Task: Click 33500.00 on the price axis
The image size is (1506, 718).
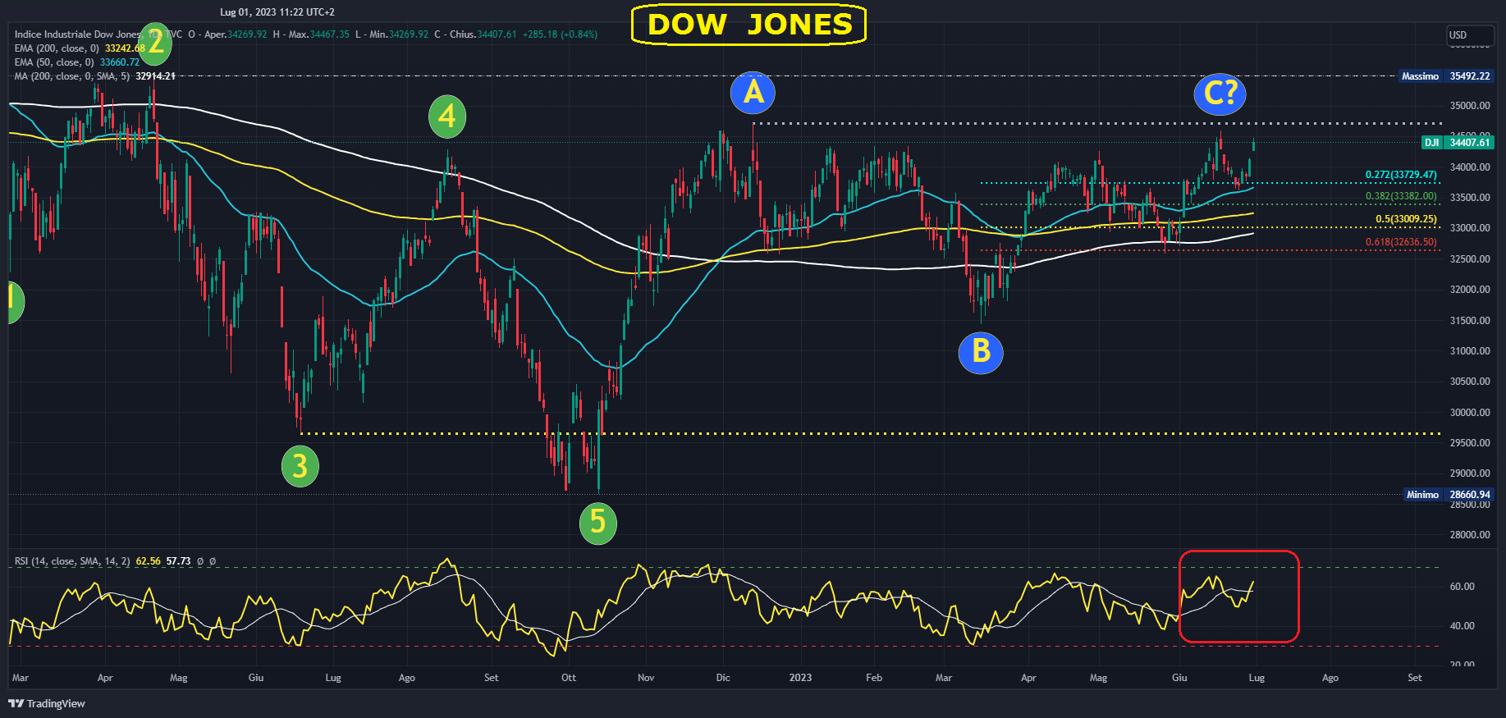Action: click(x=1470, y=198)
